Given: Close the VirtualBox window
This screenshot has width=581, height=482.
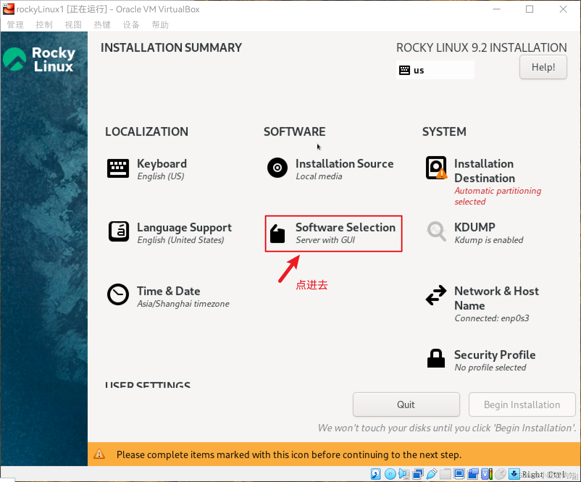Looking at the screenshot, I should (x=563, y=9).
